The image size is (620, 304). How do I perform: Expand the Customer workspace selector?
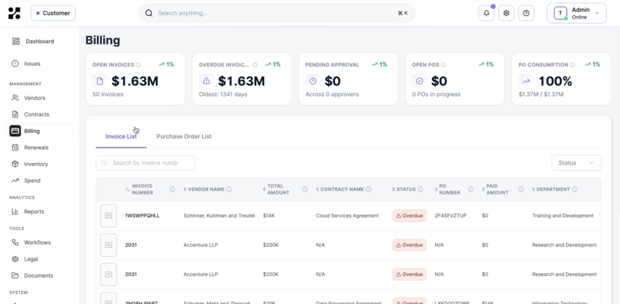(53, 13)
